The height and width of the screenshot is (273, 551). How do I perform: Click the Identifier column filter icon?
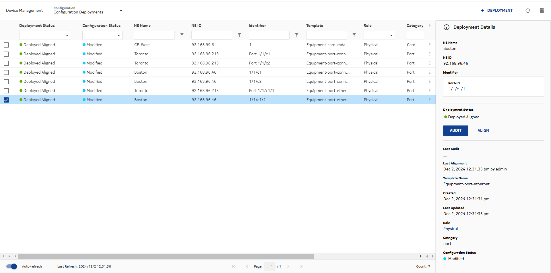[x=297, y=35]
